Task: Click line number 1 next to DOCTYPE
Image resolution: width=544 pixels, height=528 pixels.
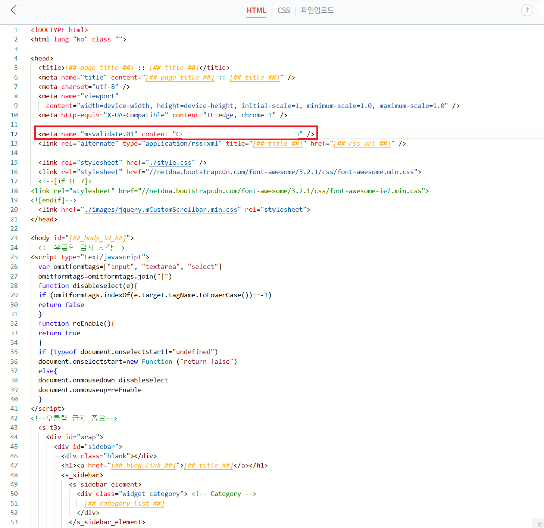Action: (x=16, y=30)
